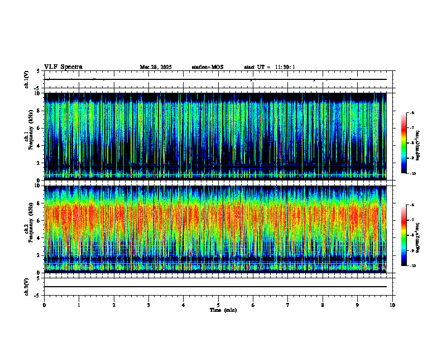The image size is (442, 342).
Task: Click the ch.1 colorbar log(PSD) unit label
Action: (x=418, y=145)
